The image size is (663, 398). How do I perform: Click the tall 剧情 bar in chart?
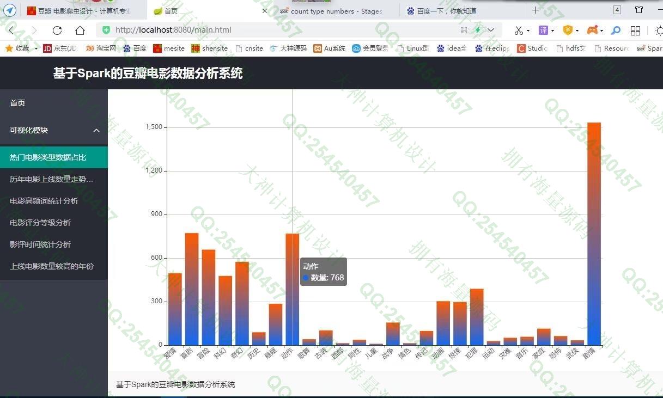click(594, 234)
